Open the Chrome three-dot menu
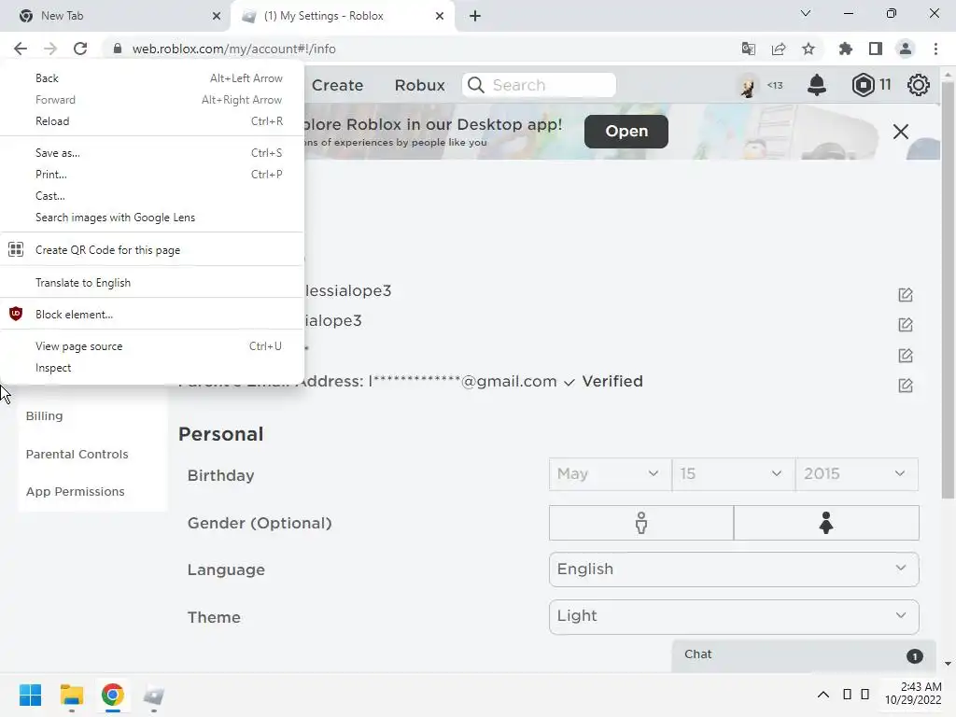The width and height of the screenshot is (956, 717). 935,49
